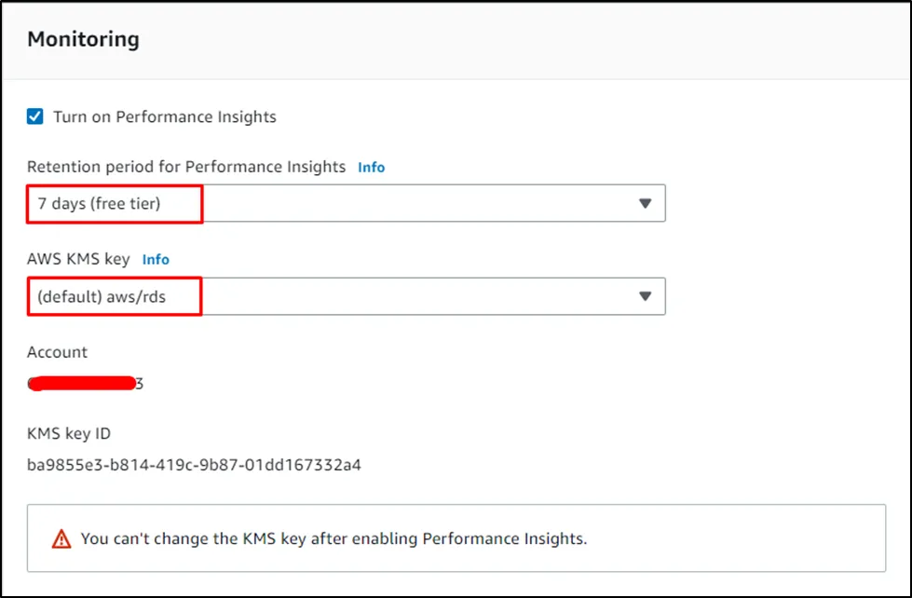Click the red warning triangle icon
Image resolution: width=912 pixels, height=598 pixels.
click(x=61, y=538)
